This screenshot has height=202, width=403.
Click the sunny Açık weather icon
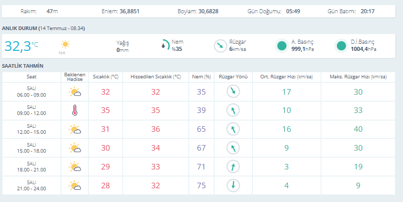(x=65, y=44)
